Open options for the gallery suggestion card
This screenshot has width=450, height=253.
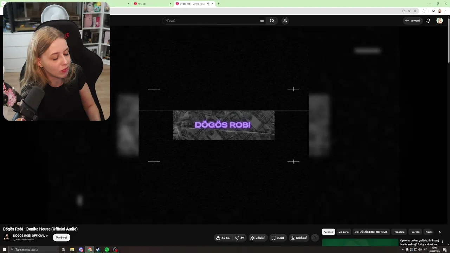(x=442, y=241)
